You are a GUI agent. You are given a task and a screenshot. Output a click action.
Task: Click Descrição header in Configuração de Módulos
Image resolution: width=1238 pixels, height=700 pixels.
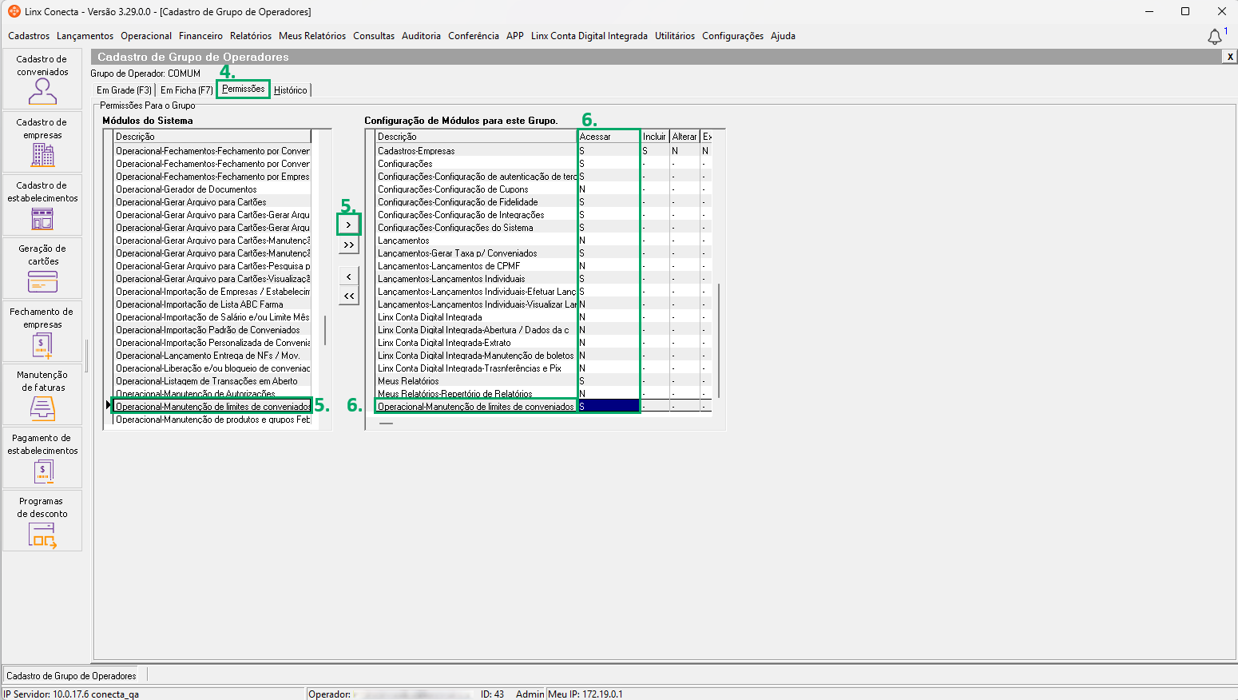(477, 137)
